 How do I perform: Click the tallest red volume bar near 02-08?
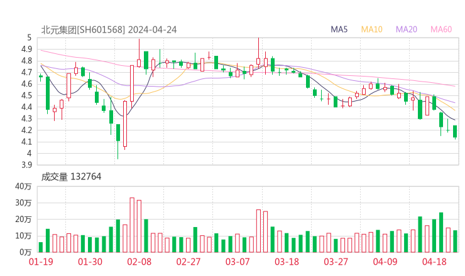(132, 225)
